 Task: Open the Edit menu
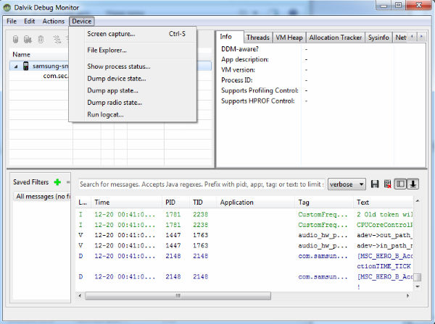(x=30, y=21)
